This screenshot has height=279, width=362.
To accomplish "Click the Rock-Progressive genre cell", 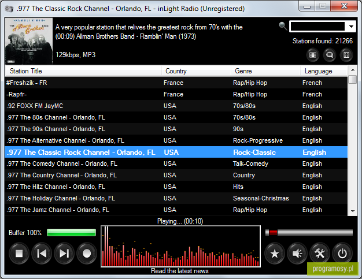I will (x=258, y=140).
